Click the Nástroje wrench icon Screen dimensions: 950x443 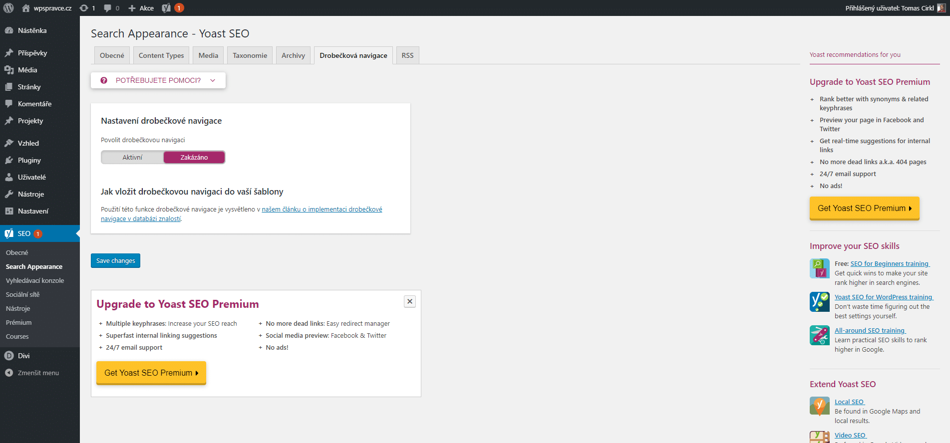pyautogui.click(x=9, y=194)
